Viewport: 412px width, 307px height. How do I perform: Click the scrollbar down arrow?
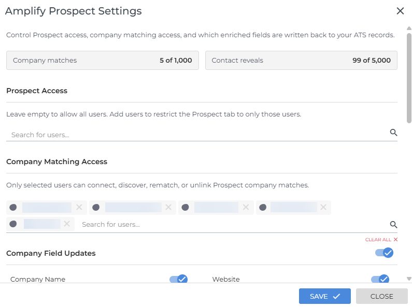[409, 279]
